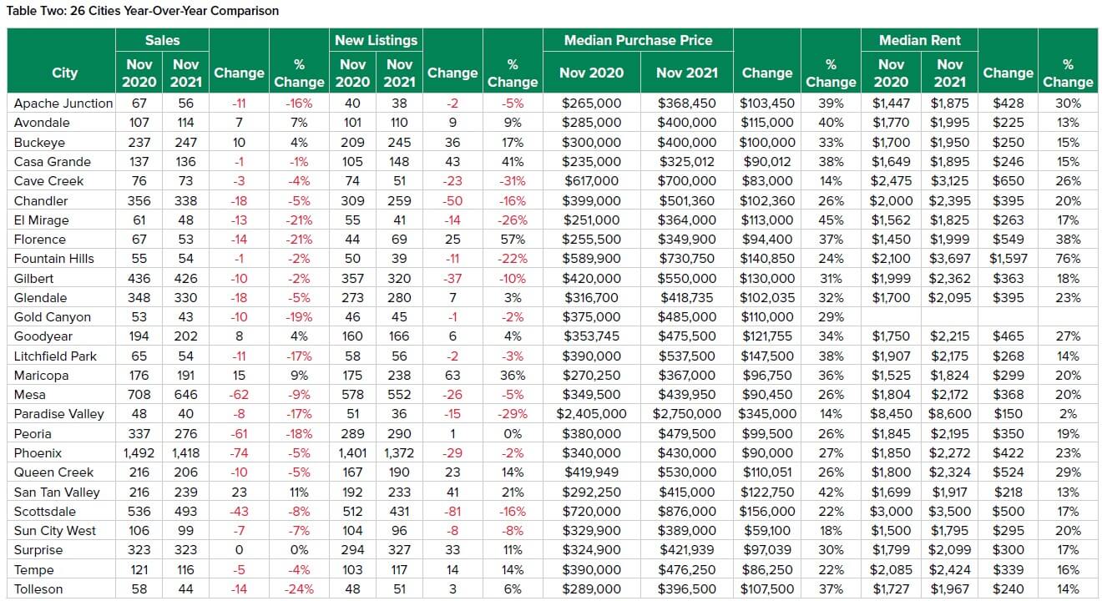Image resolution: width=1102 pixels, height=601 pixels.
Task: Click Florence's 57% new listings change cell
Action: [512, 240]
